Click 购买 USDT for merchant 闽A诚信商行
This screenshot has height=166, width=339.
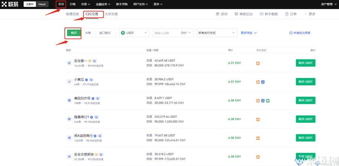point(305,138)
